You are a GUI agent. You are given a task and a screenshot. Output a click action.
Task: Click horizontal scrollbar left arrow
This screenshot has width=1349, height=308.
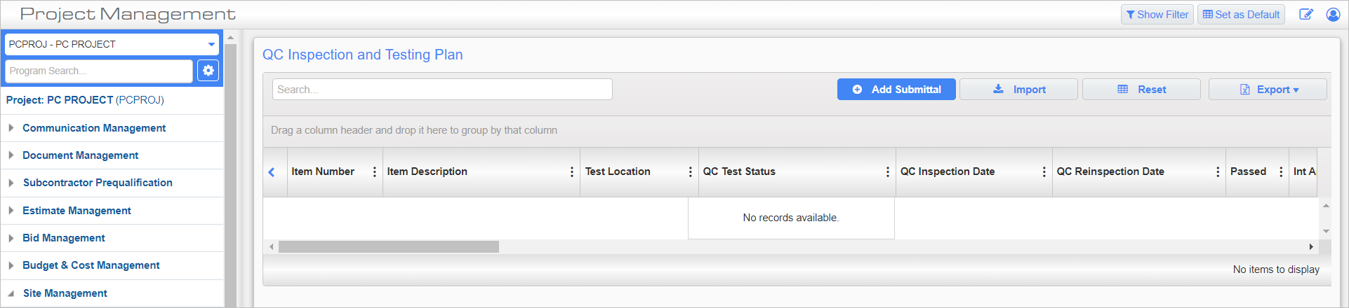coord(272,247)
